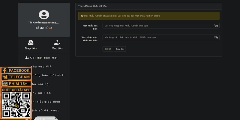Open Thông báo mới nhất in sidebar
The image size is (240, 120).
(x=48, y=75)
